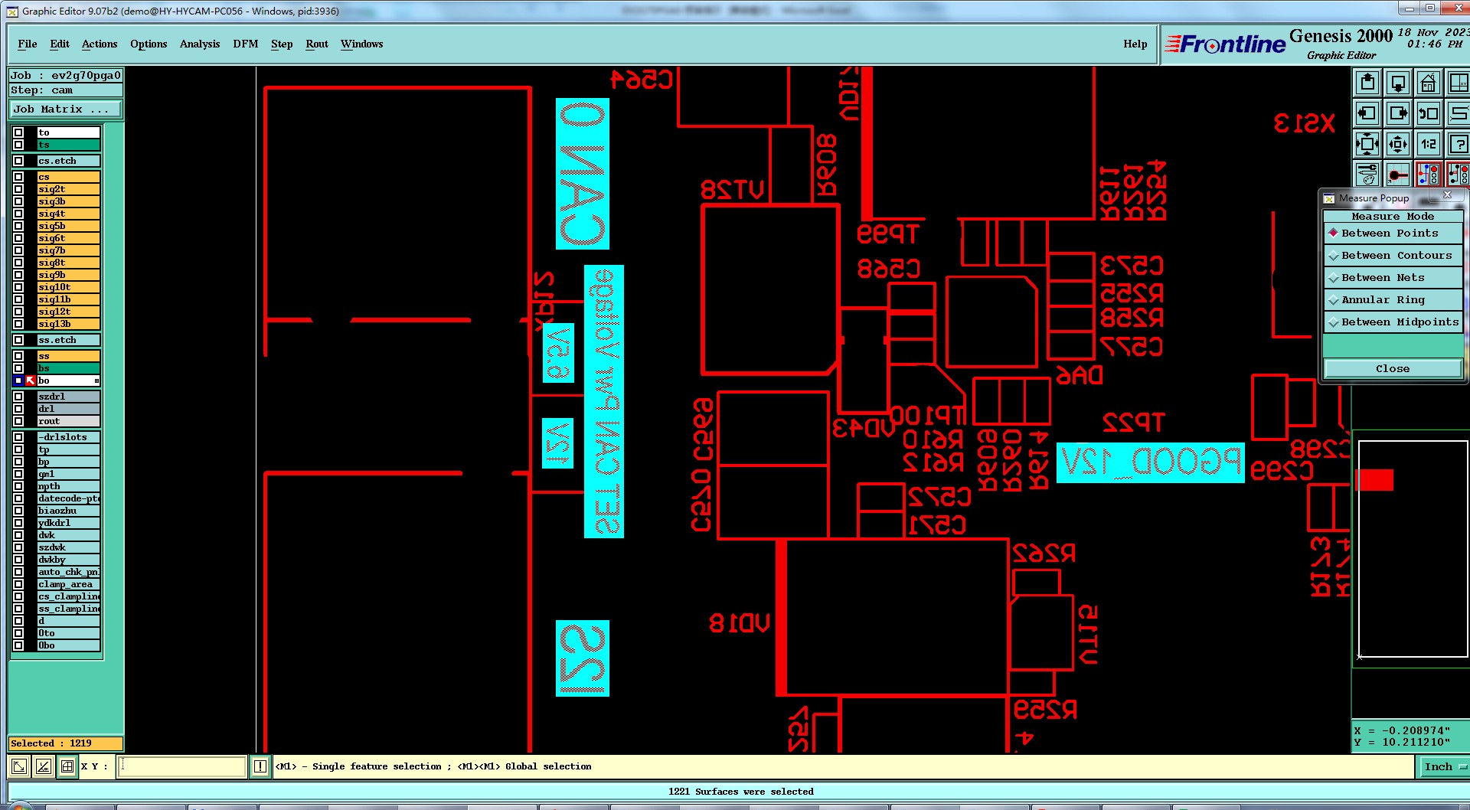Open the Options menu

click(149, 44)
